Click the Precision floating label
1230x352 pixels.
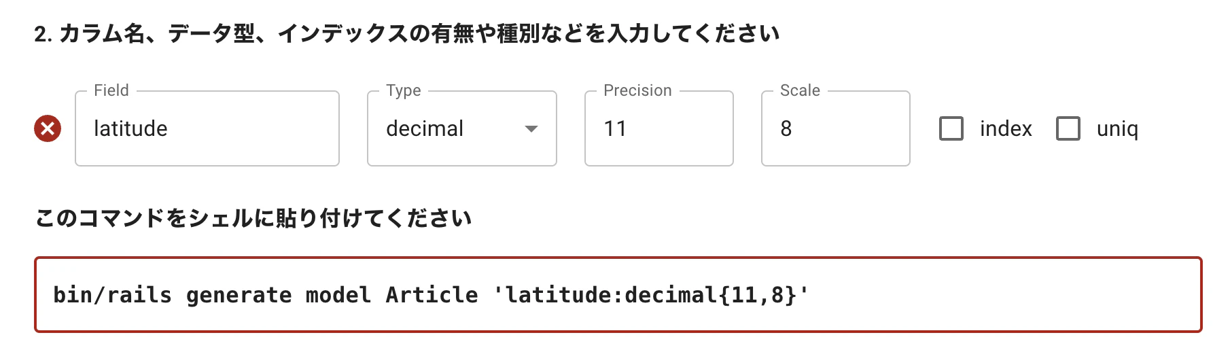tap(637, 90)
